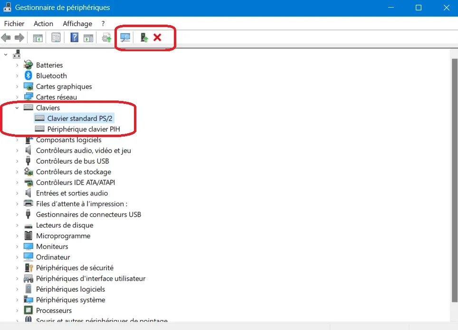Click the blue question mark help icon
Image resolution: width=458 pixels, height=330 pixels.
[x=75, y=37]
